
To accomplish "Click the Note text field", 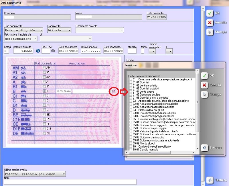I will [x=70, y=182].
